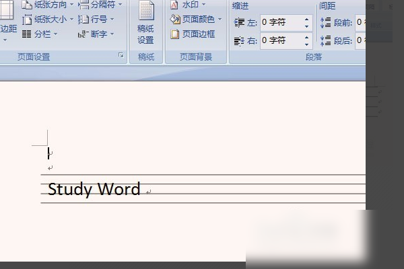Expand the 纸张方向 dropdown arrow
The image size is (404, 269).
(x=72, y=5)
